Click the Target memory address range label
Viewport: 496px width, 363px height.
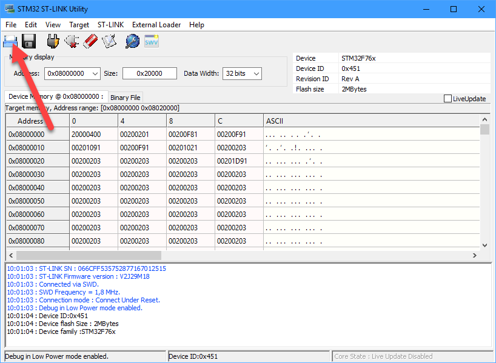(92, 108)
